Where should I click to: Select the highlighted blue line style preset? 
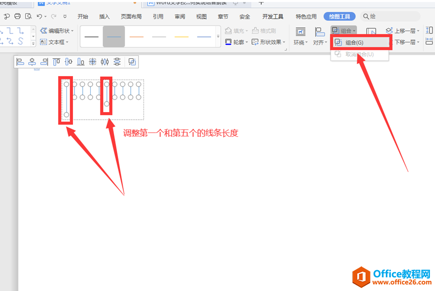[x=114, y=37]
